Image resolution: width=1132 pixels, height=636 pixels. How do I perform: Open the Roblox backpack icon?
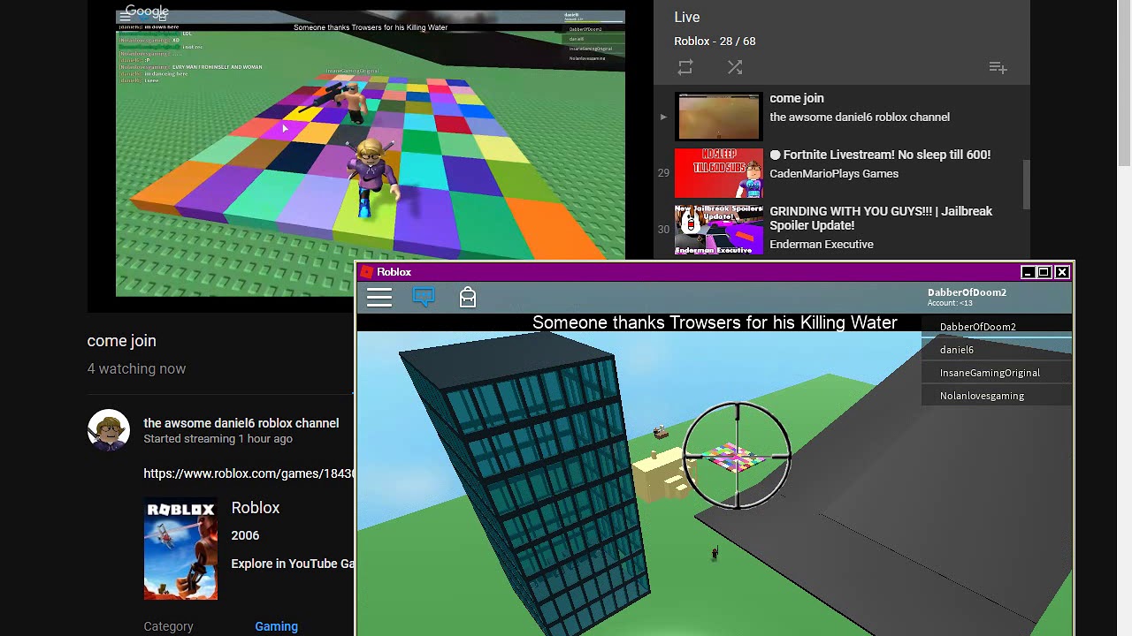[468, 298]
